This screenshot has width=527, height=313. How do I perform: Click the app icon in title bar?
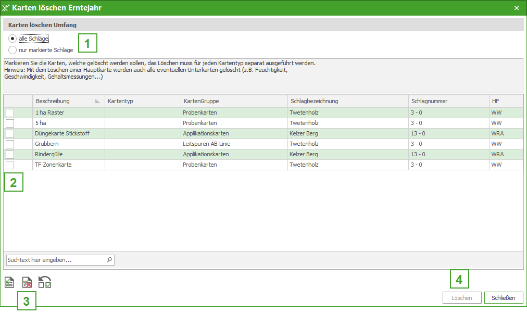(6, 8)
